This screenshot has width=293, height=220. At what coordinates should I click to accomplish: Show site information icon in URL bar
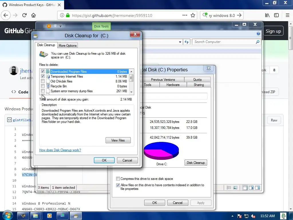click(62, 15)
